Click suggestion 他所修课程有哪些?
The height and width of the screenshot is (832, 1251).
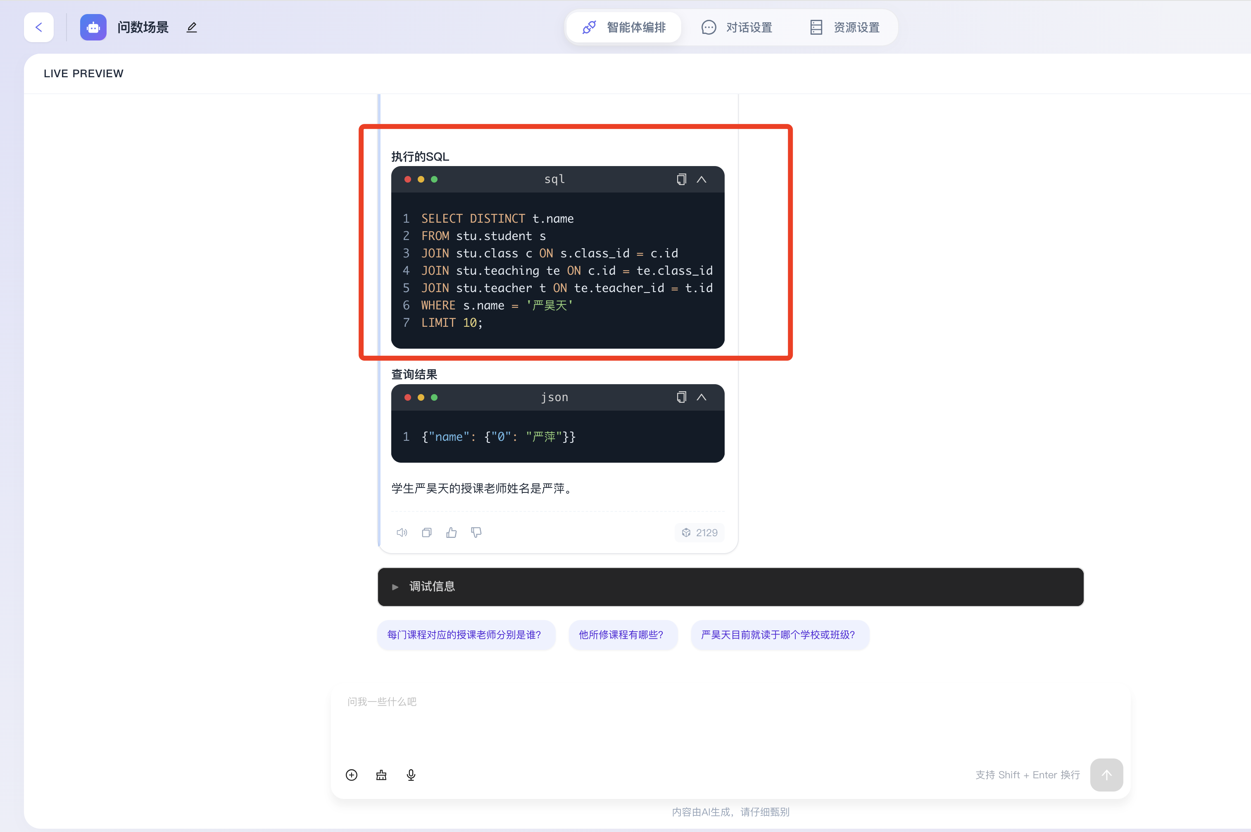(x=621, y=635)
